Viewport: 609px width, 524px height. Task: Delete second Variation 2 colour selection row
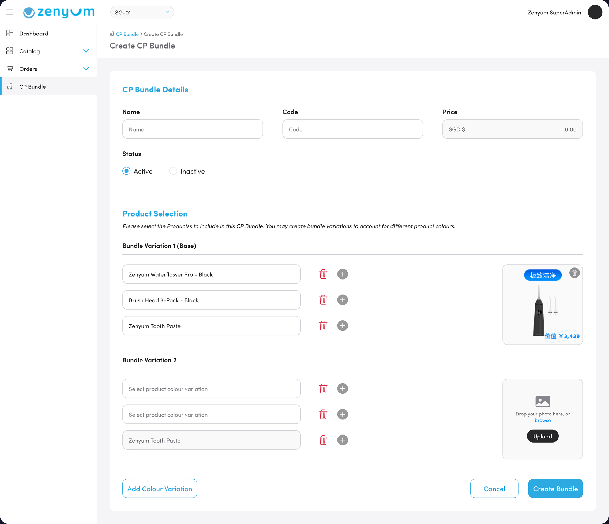pos(323,414)
